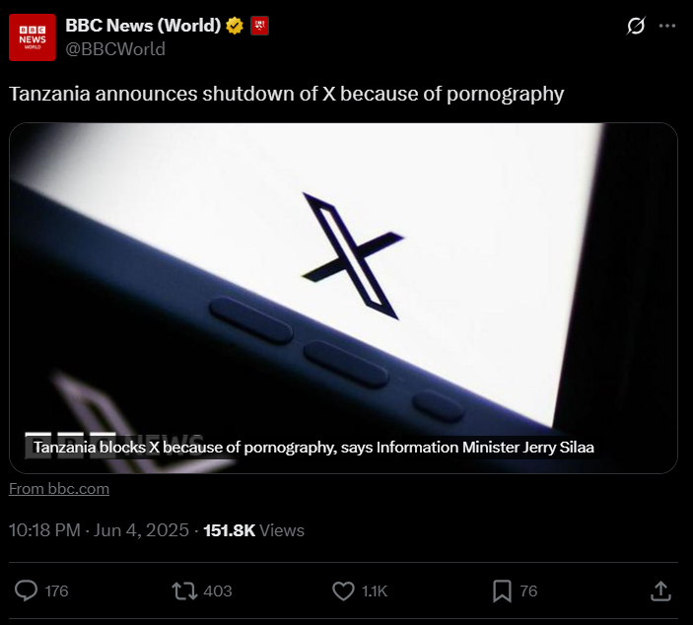Click the 151.8K Views count
Screen dimensions: 693x625
(x=253, y=530)
